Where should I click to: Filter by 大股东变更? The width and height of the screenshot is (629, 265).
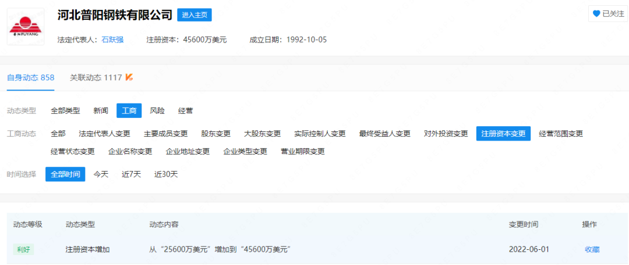pyautogui.click(x=262, y=134)
